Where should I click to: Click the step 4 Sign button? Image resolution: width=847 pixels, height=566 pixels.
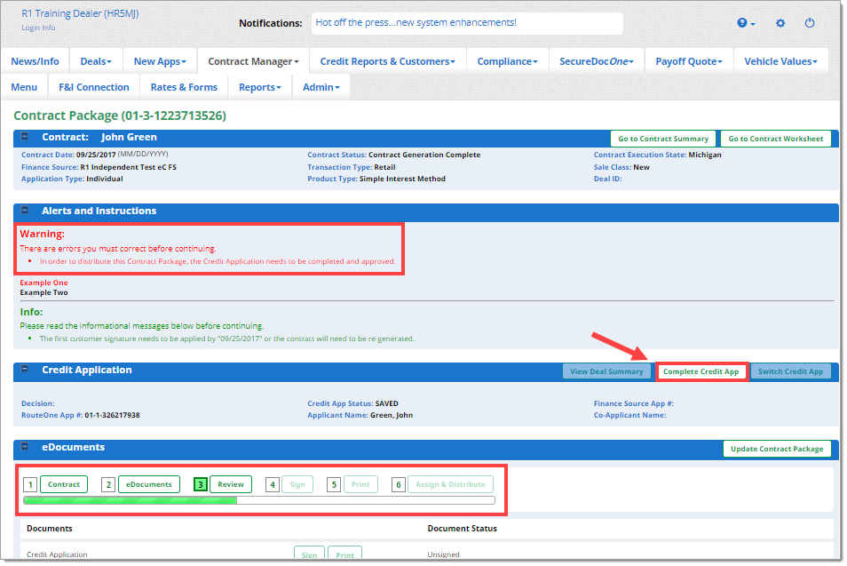(x=297, y=484)
